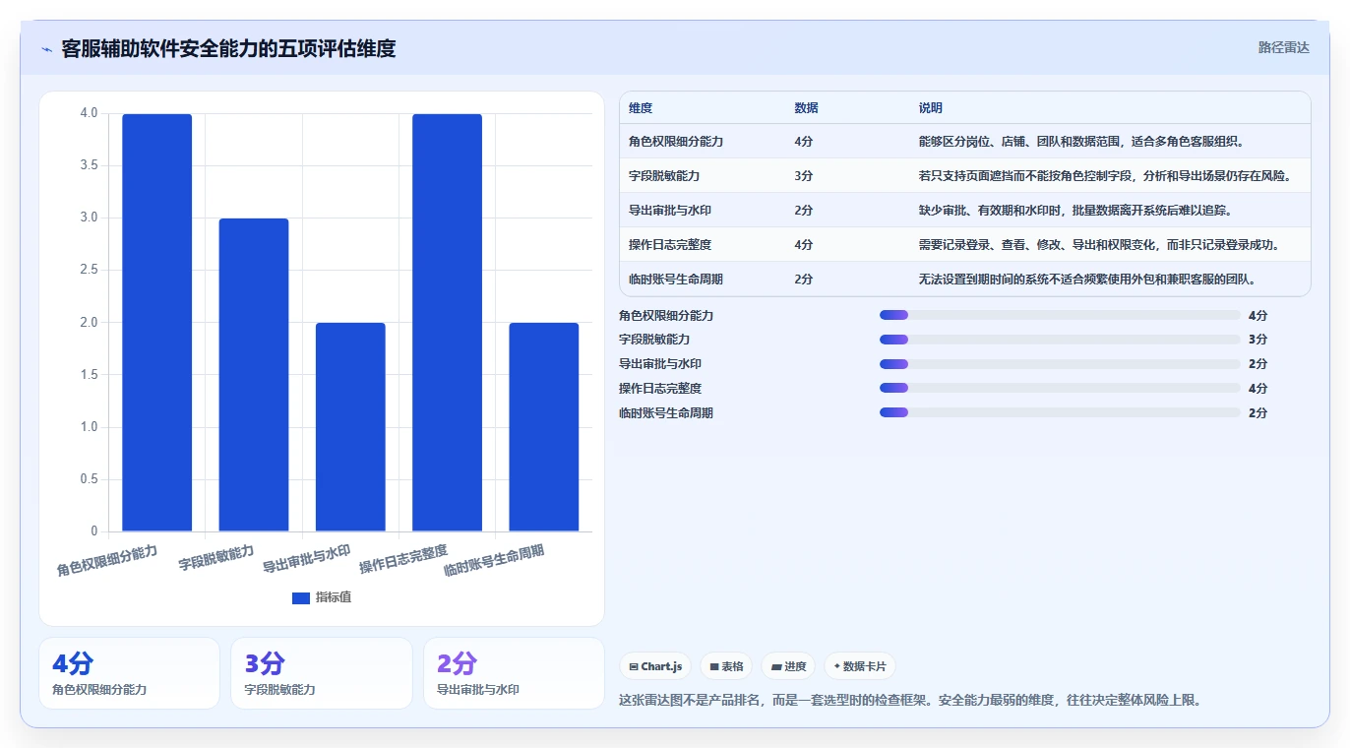Click the x-axis label 临时账号生命周期
This screenshot has width=1350, height=748.
tap(494, 560)
